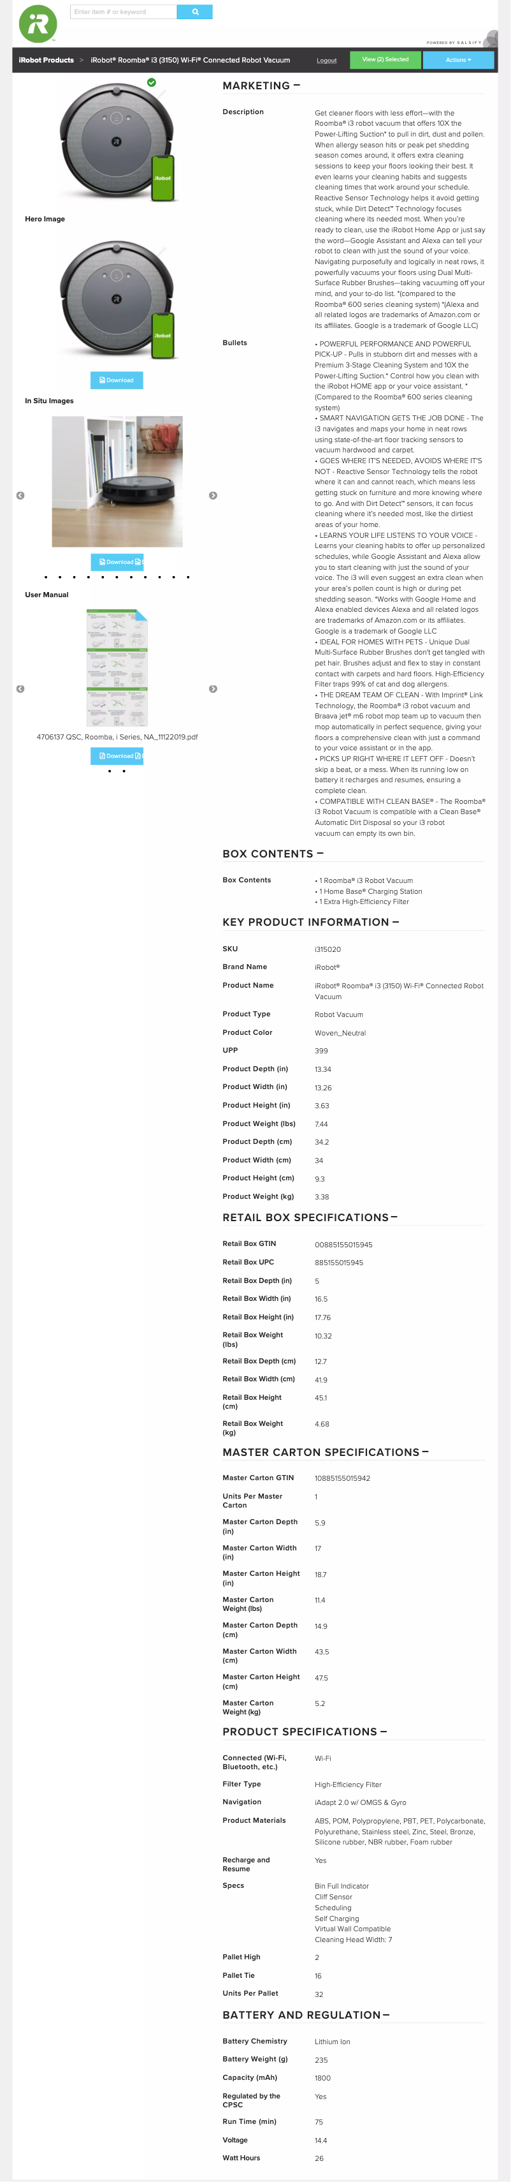Click the search magnifier icon
Image resolution: width=511 pixels, height=2182 pixels.
tap(196, 11)
